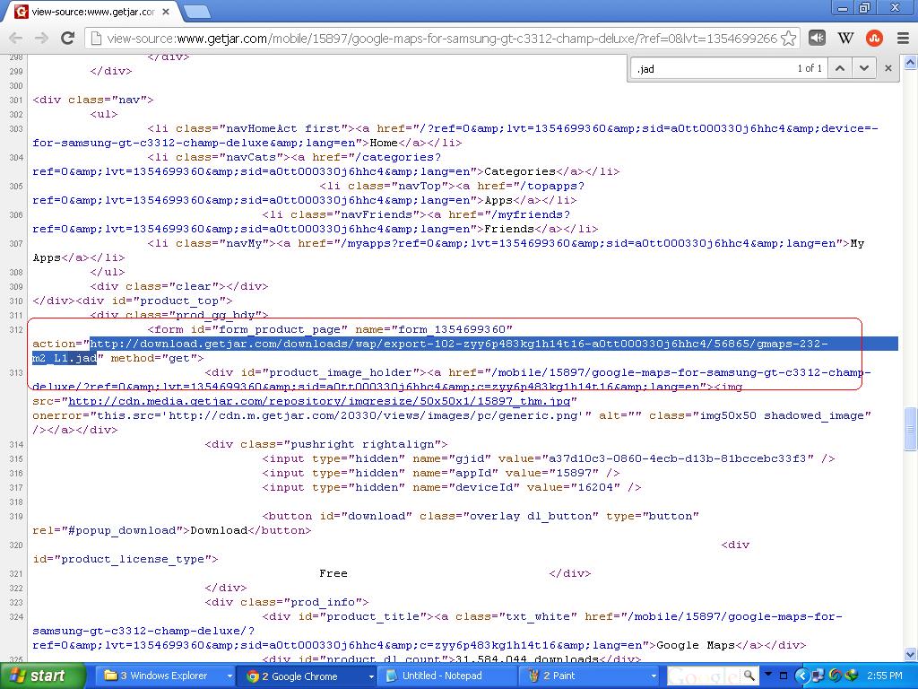This screenshot has width=918, height=689.
Task: Click the line 301 div class="nav" text
Action: (x=93, y=100)
